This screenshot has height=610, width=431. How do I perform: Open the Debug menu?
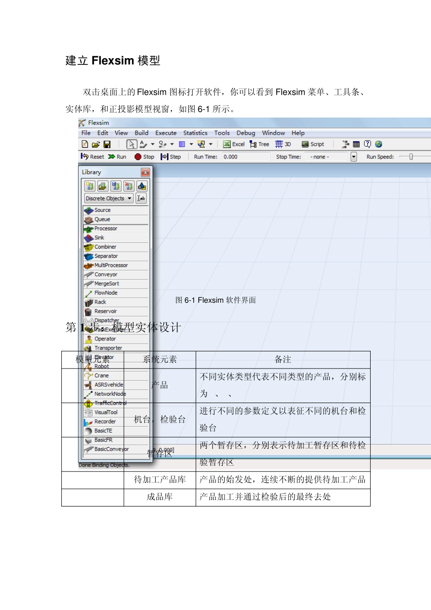[x=246, y=133]
